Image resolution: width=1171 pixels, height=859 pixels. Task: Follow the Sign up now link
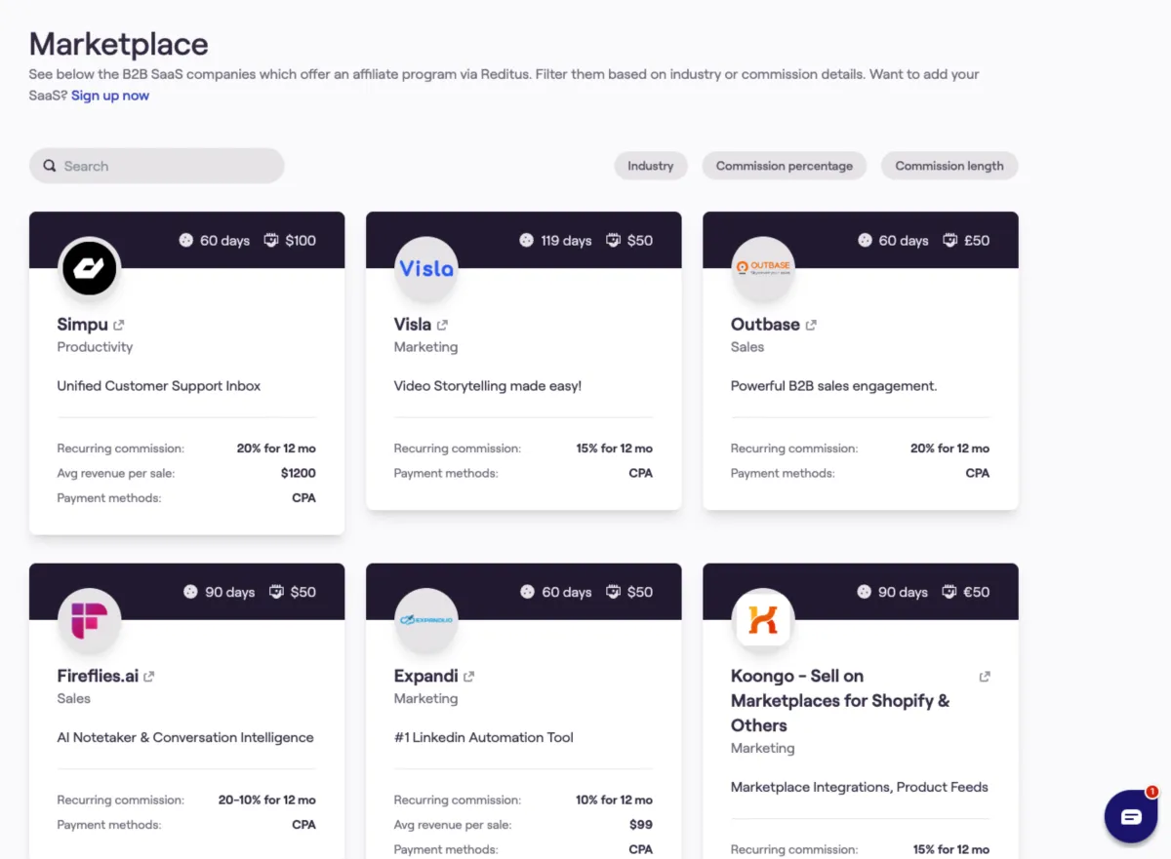(110, 96)
